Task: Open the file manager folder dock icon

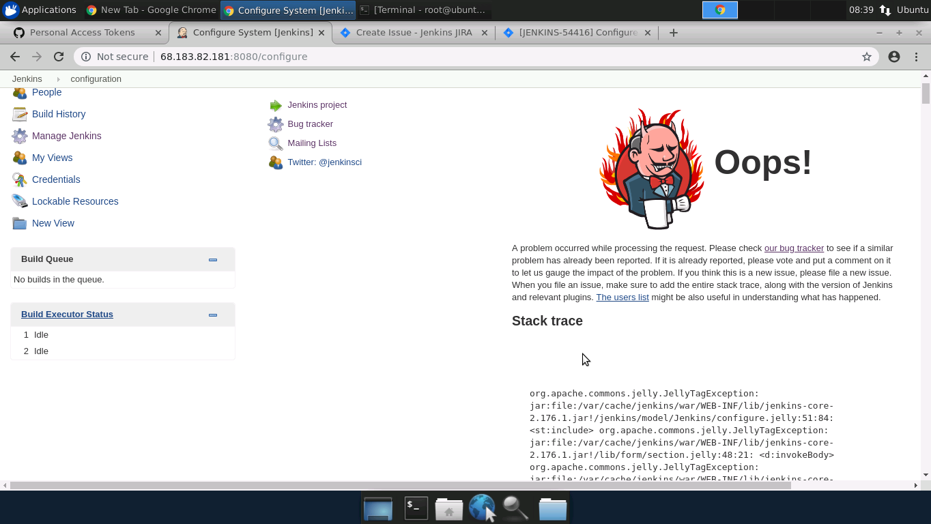Action: click(x=552, y=508)
